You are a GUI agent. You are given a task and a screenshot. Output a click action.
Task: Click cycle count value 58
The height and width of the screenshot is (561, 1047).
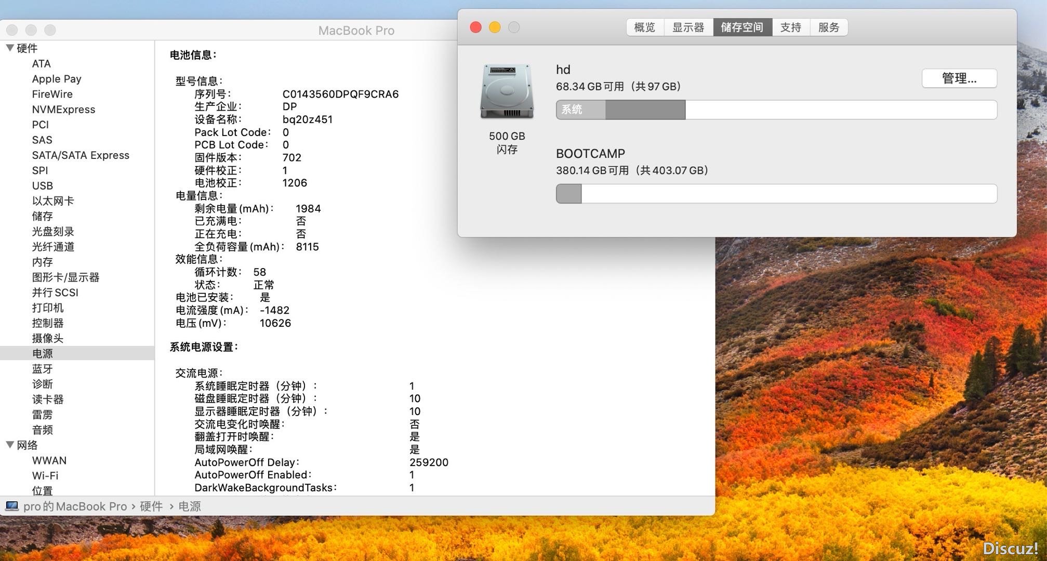coord(260,272)
